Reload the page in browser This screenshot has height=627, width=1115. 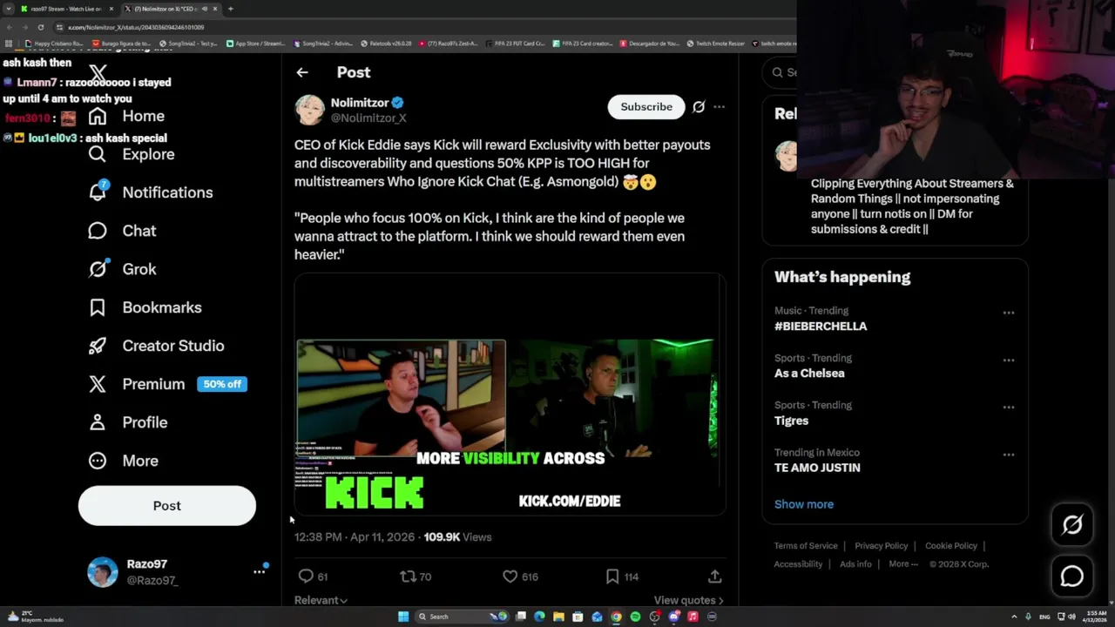pos(40,27)
